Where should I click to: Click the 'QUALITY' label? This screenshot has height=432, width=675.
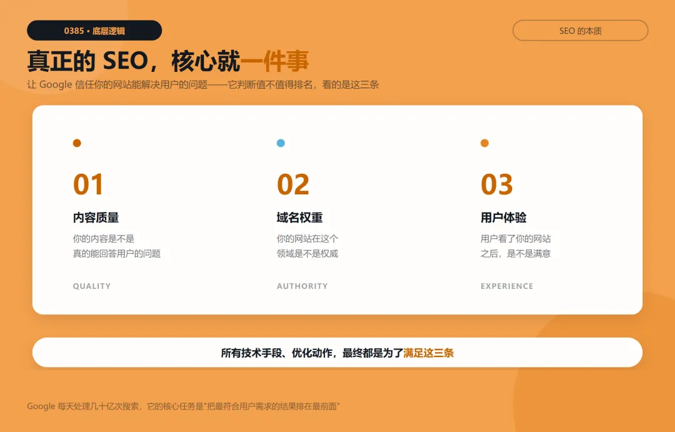92,286
